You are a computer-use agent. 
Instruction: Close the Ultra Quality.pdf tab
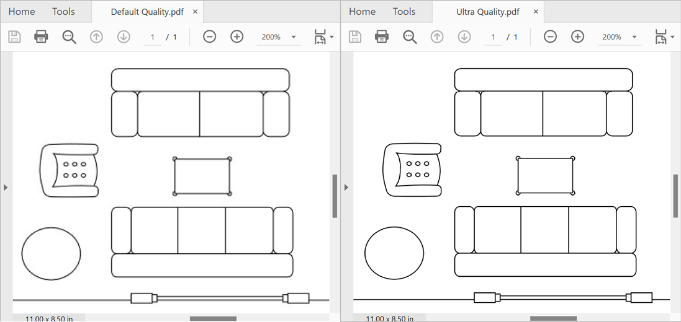pos(536,12)
